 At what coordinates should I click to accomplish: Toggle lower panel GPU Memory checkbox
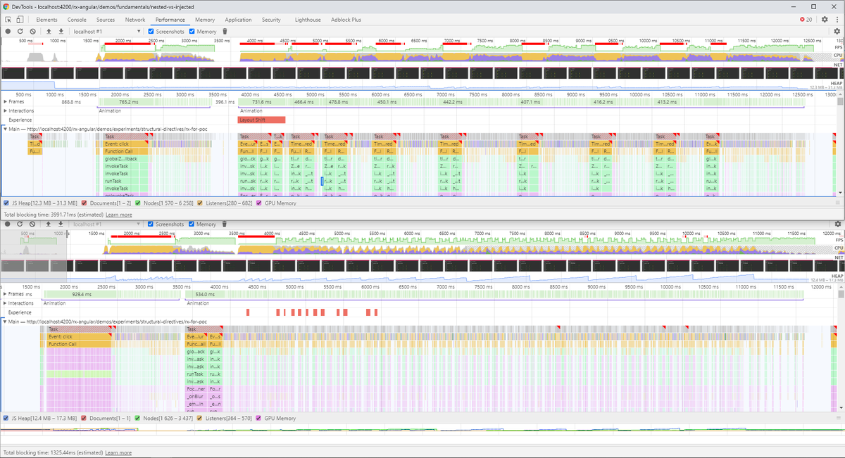258,418
